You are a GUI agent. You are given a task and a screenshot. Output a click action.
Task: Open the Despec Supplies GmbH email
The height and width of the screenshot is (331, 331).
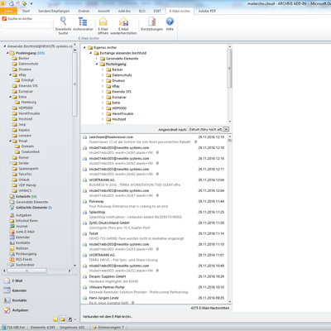(x=154, y=279)
